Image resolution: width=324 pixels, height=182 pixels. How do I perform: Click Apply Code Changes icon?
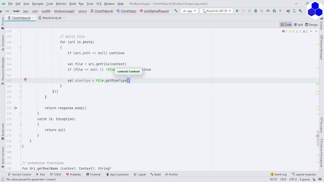(x=250, y=11)
